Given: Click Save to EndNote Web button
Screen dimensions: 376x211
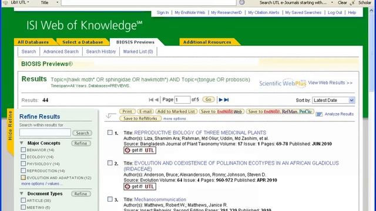Looking at the screenshot, I should point(221,111).
